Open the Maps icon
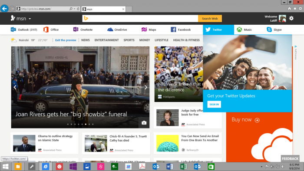The width and height of the screenshot is (304, 171). pyautogui.click(x=144, y=30)
